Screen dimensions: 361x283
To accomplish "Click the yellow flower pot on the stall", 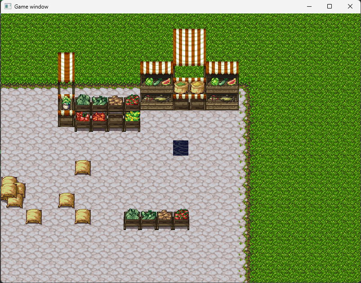I will pos(66,103).
